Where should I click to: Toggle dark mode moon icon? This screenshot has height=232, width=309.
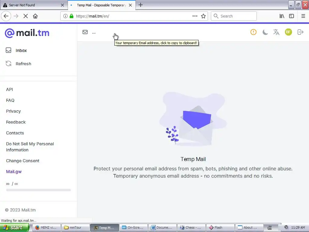tap(265, 32)
